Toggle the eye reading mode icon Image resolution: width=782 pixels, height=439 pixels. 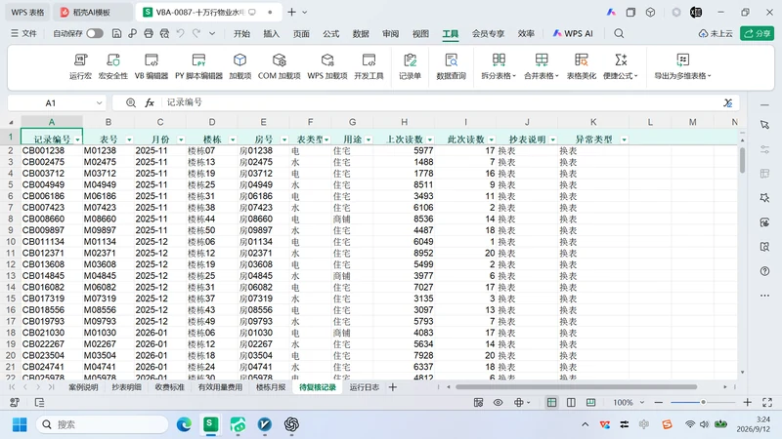coord(498,402)
